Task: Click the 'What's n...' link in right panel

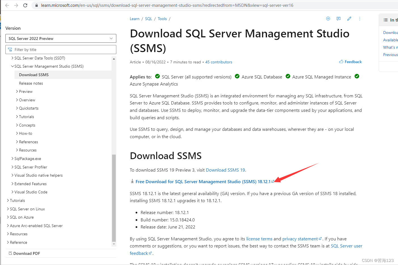Action: coord(390,47)
